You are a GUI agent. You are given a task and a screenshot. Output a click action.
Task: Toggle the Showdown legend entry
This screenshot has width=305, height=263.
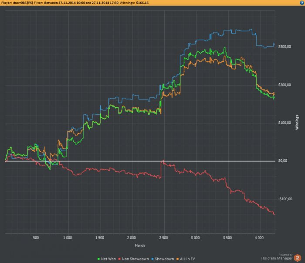(163, 259)
